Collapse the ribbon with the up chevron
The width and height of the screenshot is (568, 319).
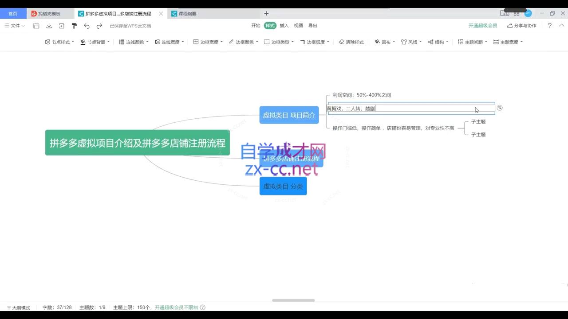tap(562, 26)
